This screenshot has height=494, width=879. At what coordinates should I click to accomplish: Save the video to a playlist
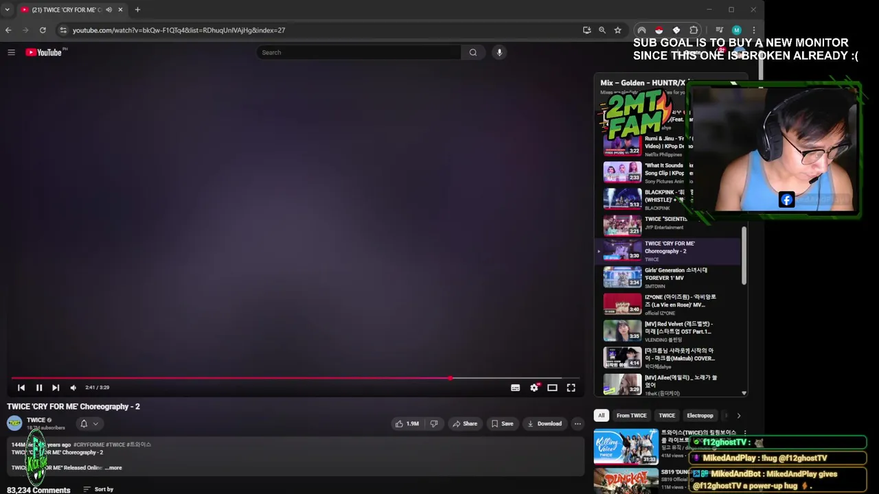pyautogui.click(x=502, y=423)
